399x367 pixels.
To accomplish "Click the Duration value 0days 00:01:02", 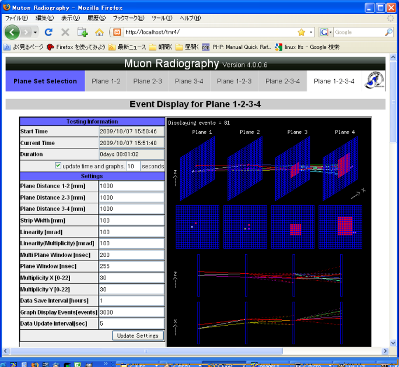I will 131,154.
